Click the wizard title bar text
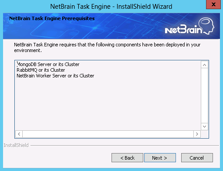 (111, 7)
